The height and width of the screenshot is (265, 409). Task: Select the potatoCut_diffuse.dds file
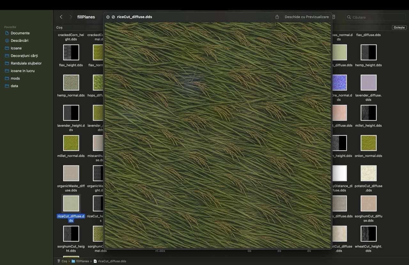368,173
